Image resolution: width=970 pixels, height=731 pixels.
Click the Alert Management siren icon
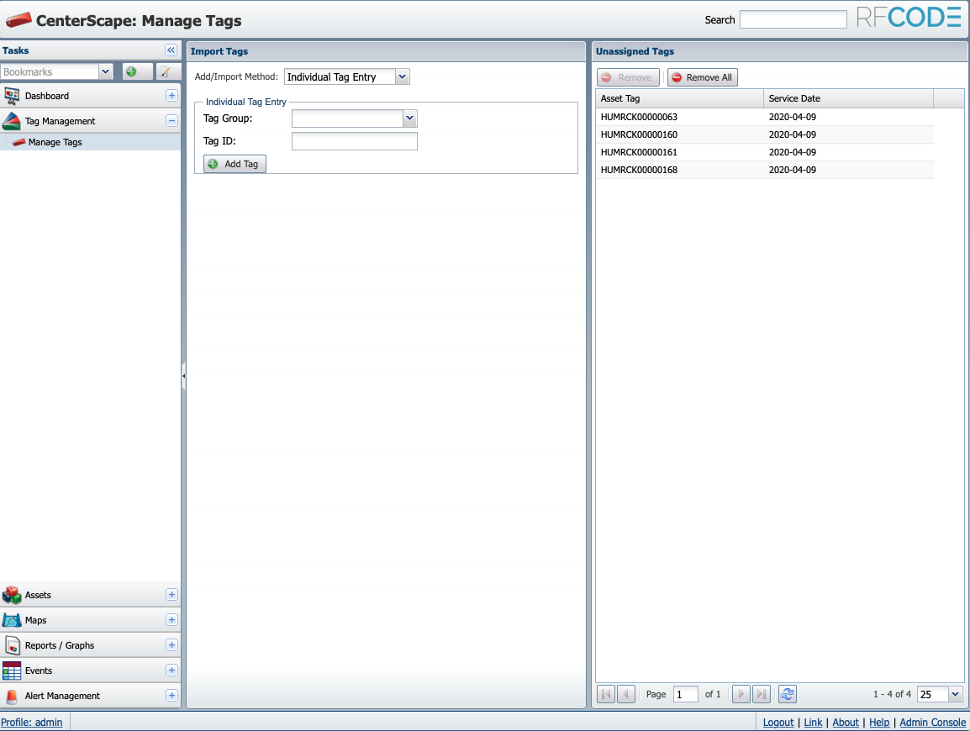click(11, 697)
